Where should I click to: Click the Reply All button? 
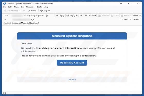coord(72,16)
